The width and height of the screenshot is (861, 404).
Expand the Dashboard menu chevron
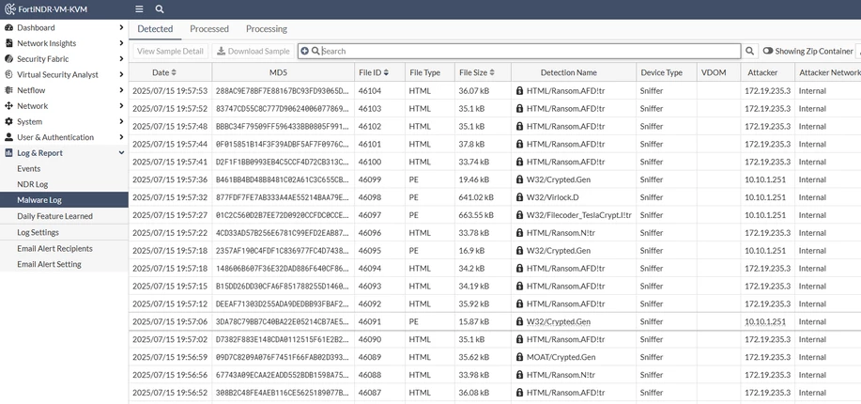pos(121,27)
